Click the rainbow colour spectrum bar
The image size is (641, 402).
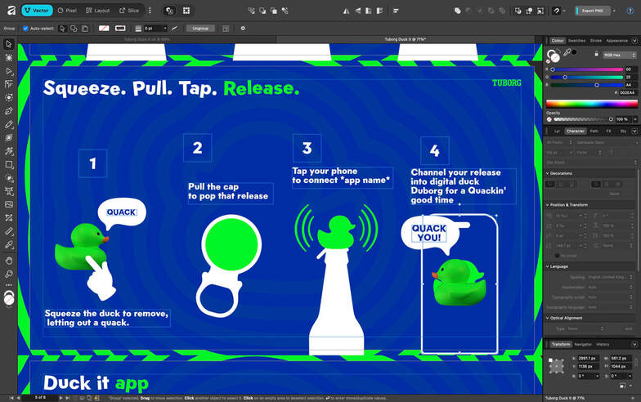(591, 104)
